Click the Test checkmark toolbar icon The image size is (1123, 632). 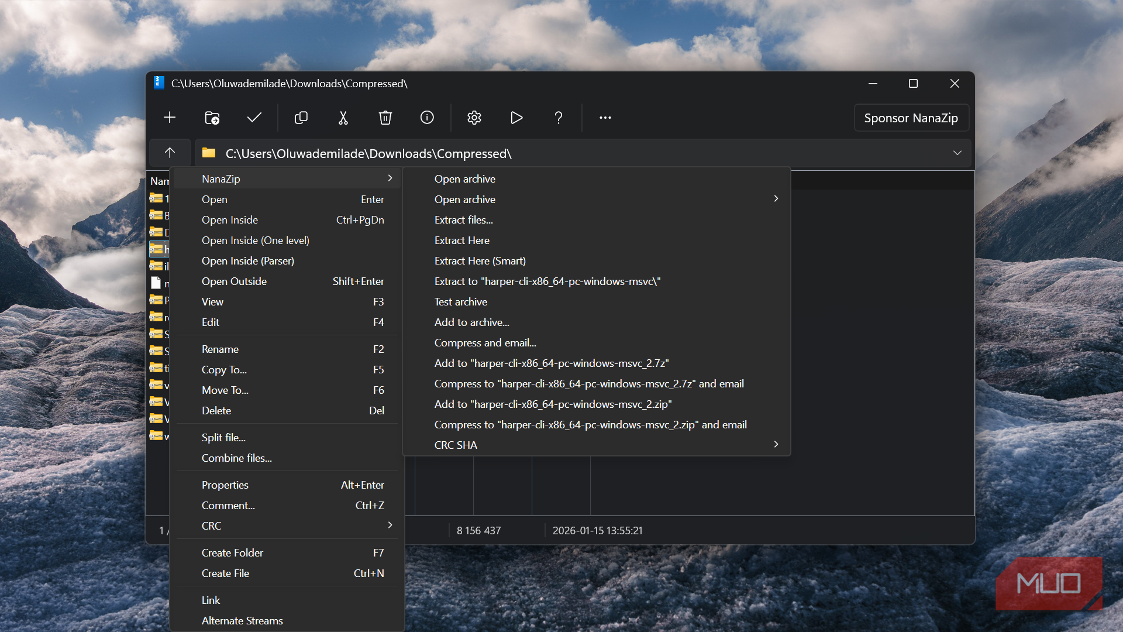(254, 118)
